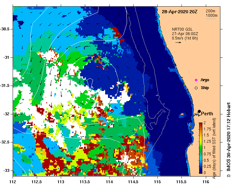
Task: Click the color bar value 0.75
Action: point(207,154)
